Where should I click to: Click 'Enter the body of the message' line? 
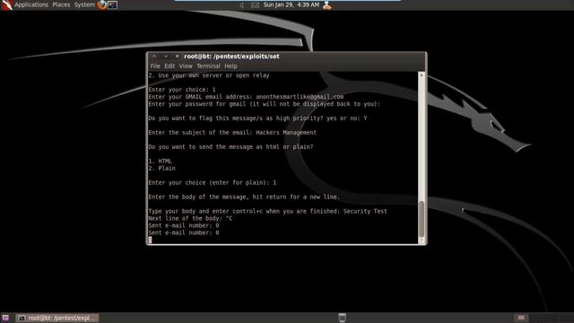point(244,197)
